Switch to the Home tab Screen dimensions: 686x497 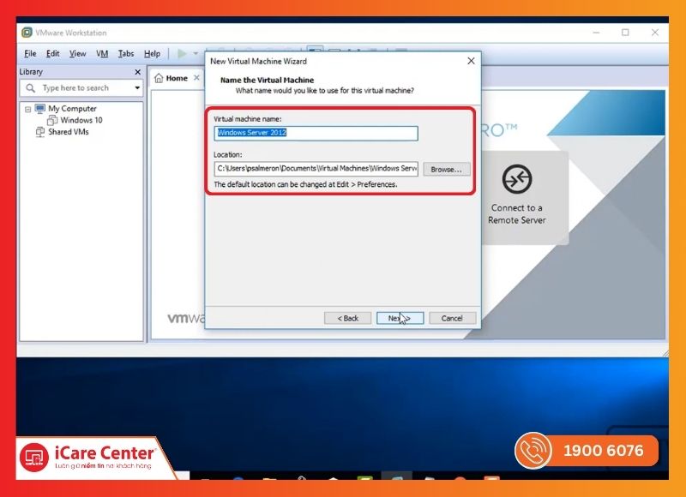pos(171,78)
